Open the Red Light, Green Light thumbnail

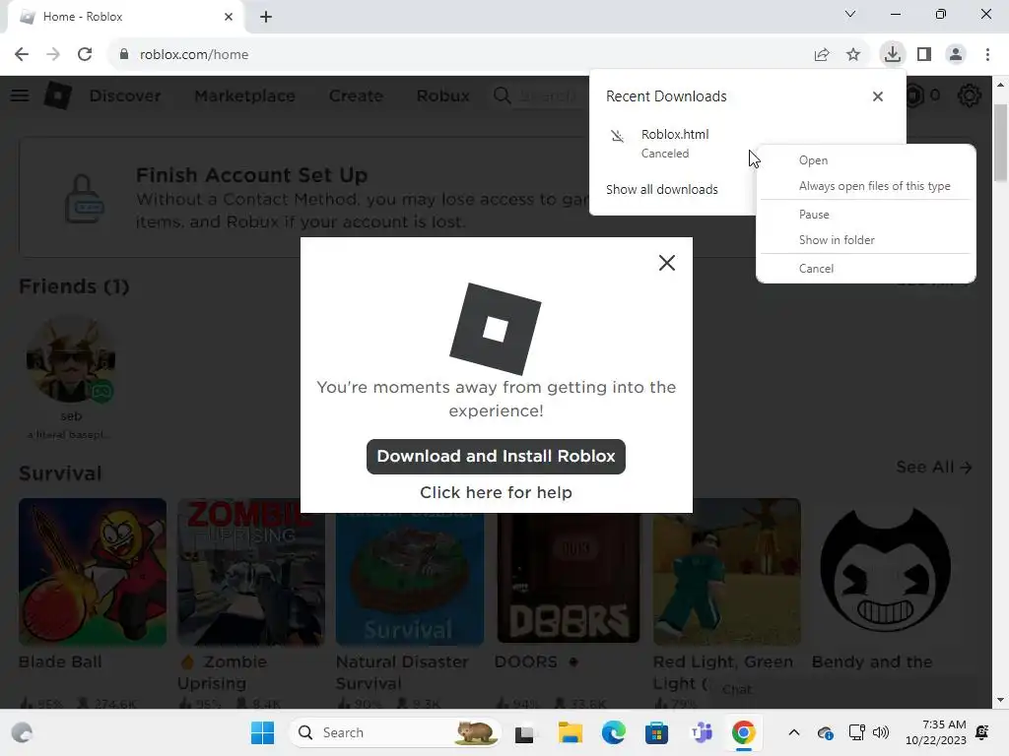pyautogui.click(x=727, y=572)
